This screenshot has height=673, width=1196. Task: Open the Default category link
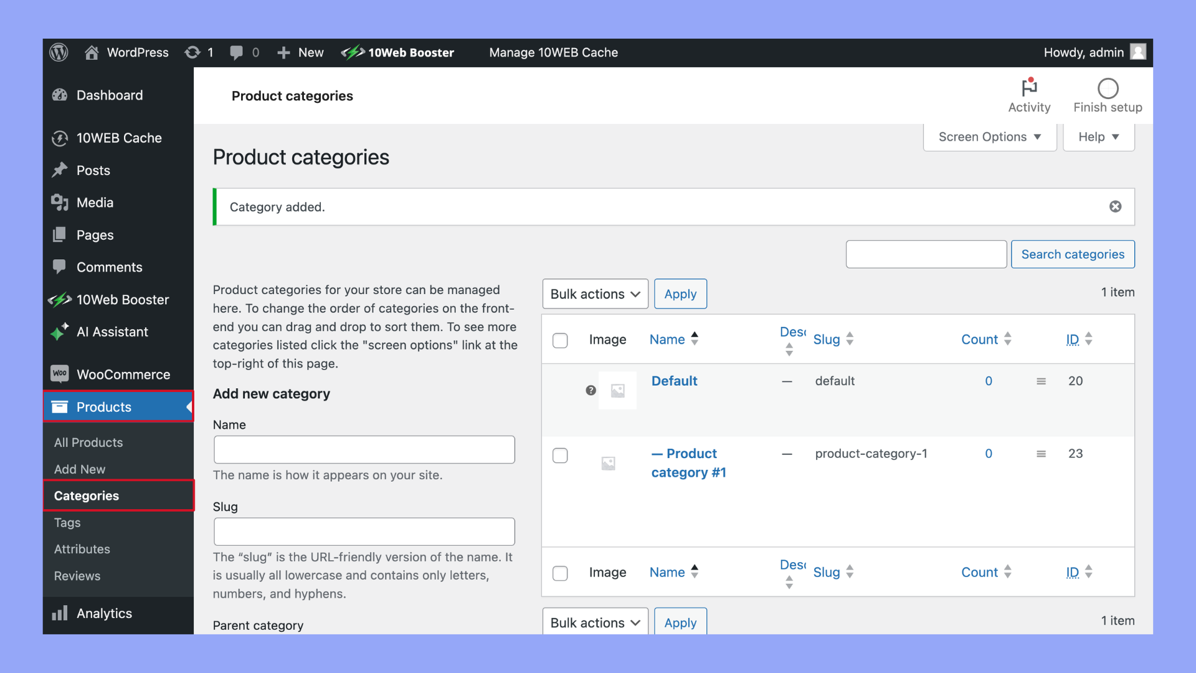coord(674,381)
